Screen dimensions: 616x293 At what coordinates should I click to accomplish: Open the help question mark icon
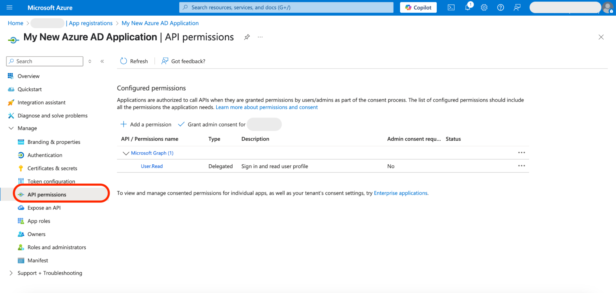501,7
